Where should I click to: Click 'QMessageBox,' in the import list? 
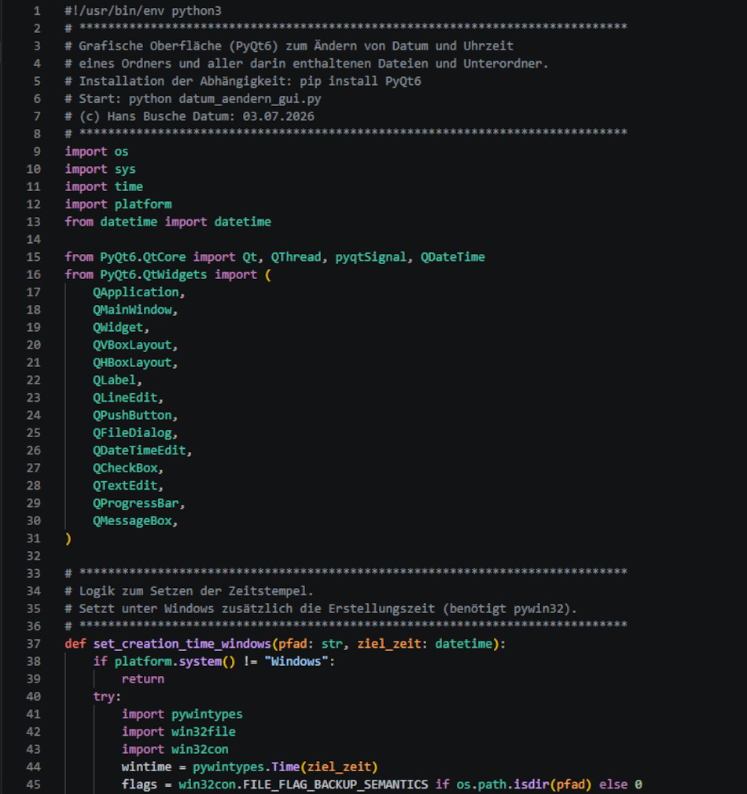135,520
